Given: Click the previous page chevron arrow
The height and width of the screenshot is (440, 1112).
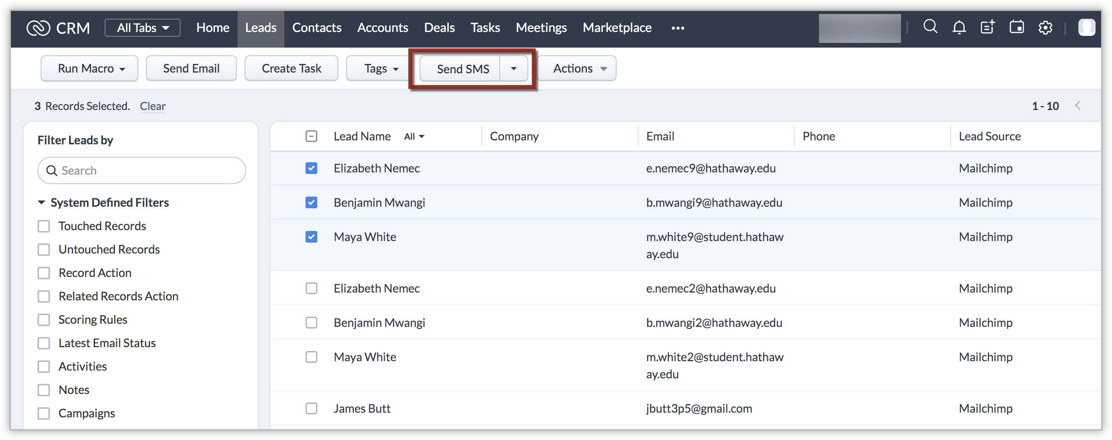Looking at the screenshot, I should tap(1078, 106).
